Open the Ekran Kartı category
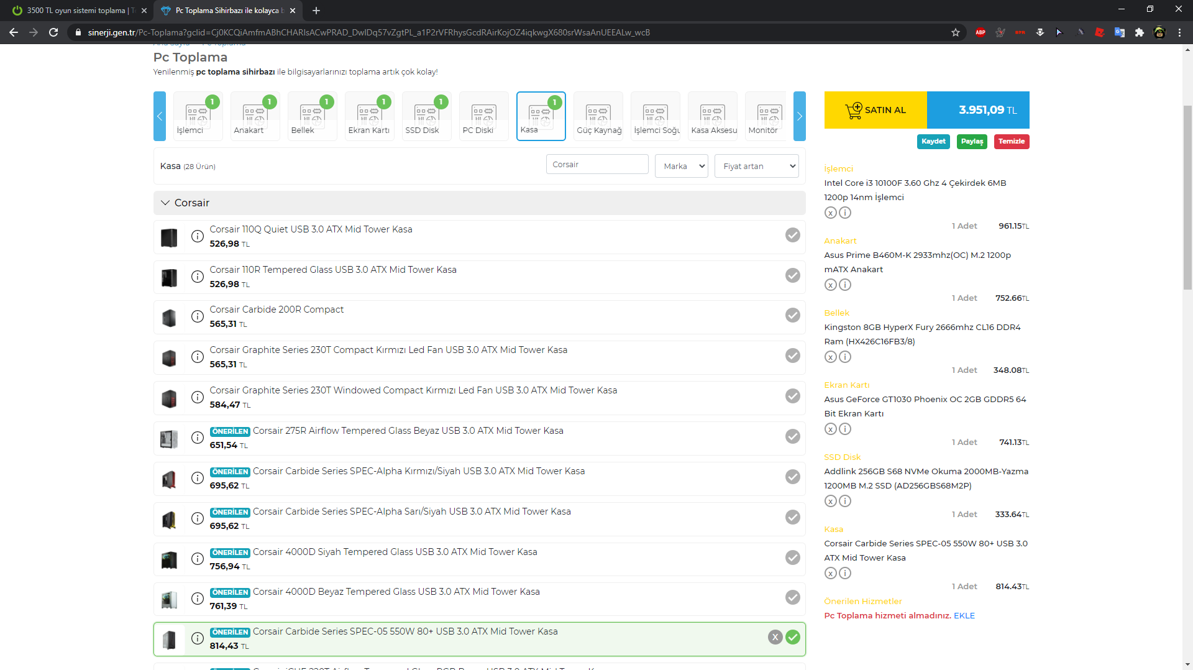Image resolution: width=1193 pixels, height=670 pixels. [370, 116]
